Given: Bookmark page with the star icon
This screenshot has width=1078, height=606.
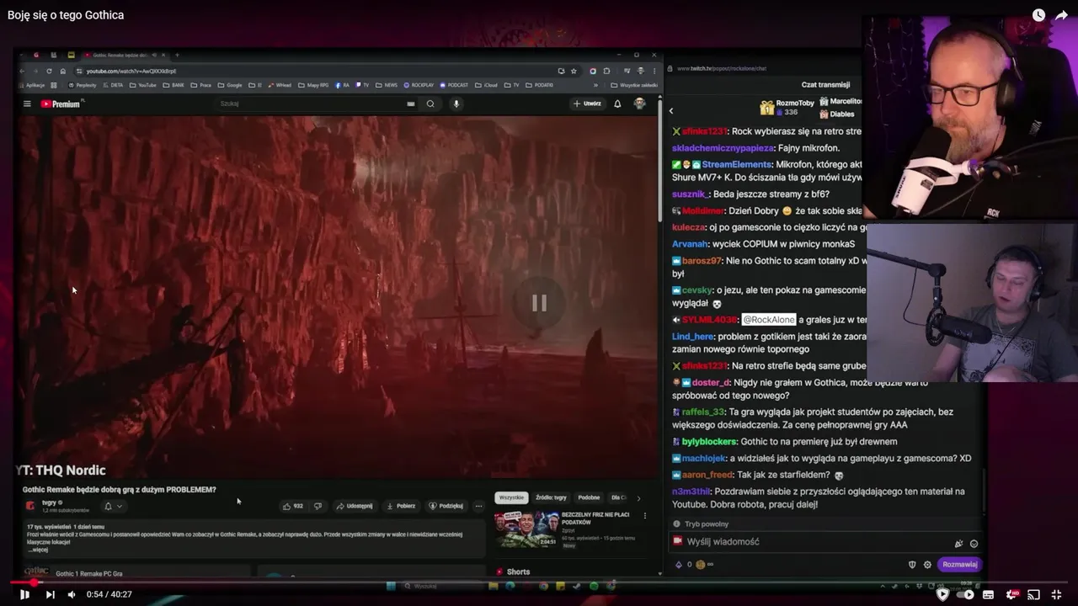Looking at the screenshot, I should pyautogui.click(x=574, y=71).
